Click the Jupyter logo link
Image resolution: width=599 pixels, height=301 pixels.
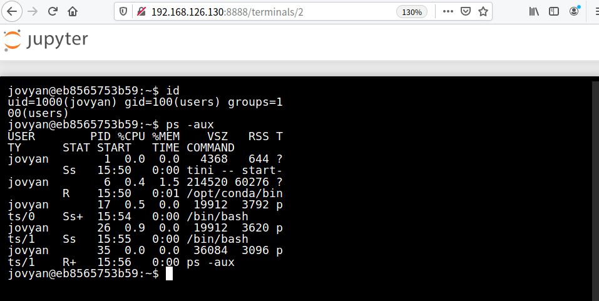tap(46, 40)
